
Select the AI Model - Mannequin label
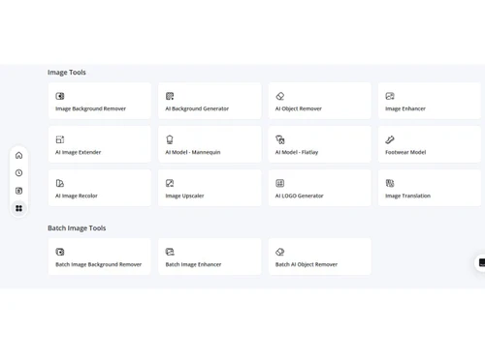click(193, 152)
